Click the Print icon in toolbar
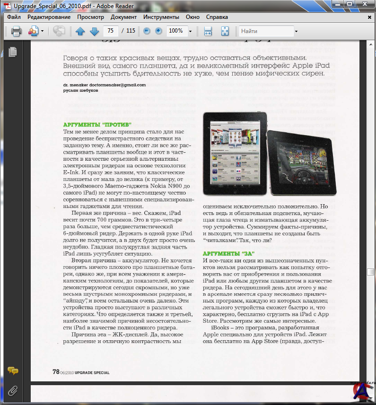The width and height of the screenshot is (376, 405). (x=16, y=31)
